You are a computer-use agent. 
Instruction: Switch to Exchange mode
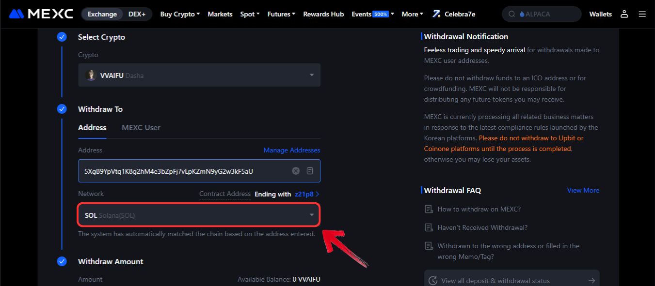(102, 14)
